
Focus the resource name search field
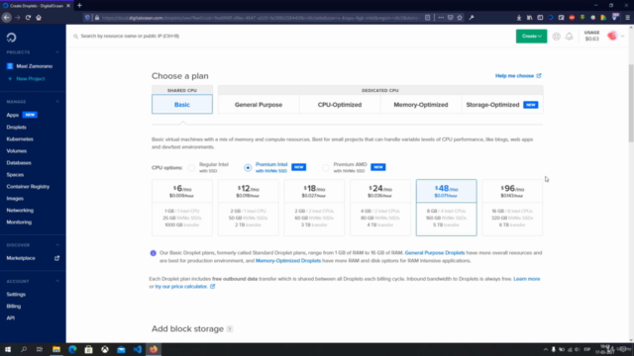pyautogui.click(x=130, y=36)
